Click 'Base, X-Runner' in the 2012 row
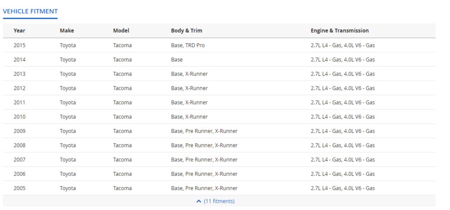 [x=190, y=88]
